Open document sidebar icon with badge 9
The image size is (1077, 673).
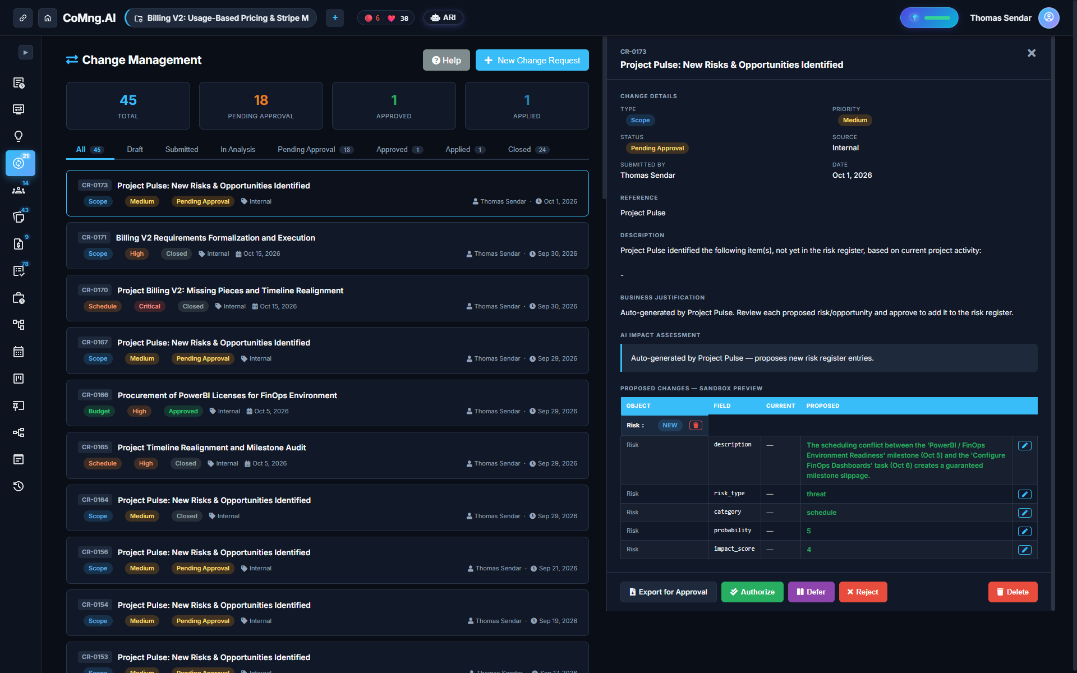[x=19, y=244]
